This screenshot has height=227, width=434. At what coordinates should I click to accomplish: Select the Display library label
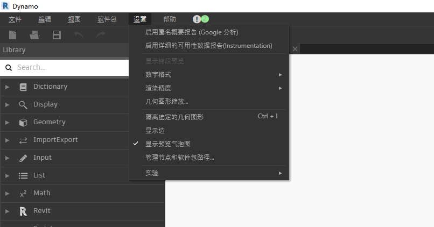point(45,104)
